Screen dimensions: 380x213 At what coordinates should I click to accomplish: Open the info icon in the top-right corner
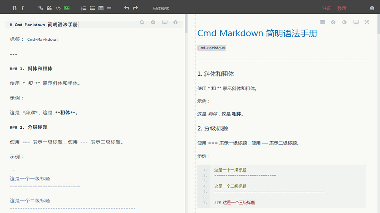coord(372,8)
